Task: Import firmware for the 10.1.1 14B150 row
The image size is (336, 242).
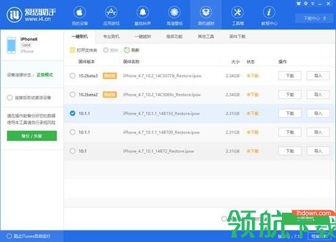Action: (318, 113)
